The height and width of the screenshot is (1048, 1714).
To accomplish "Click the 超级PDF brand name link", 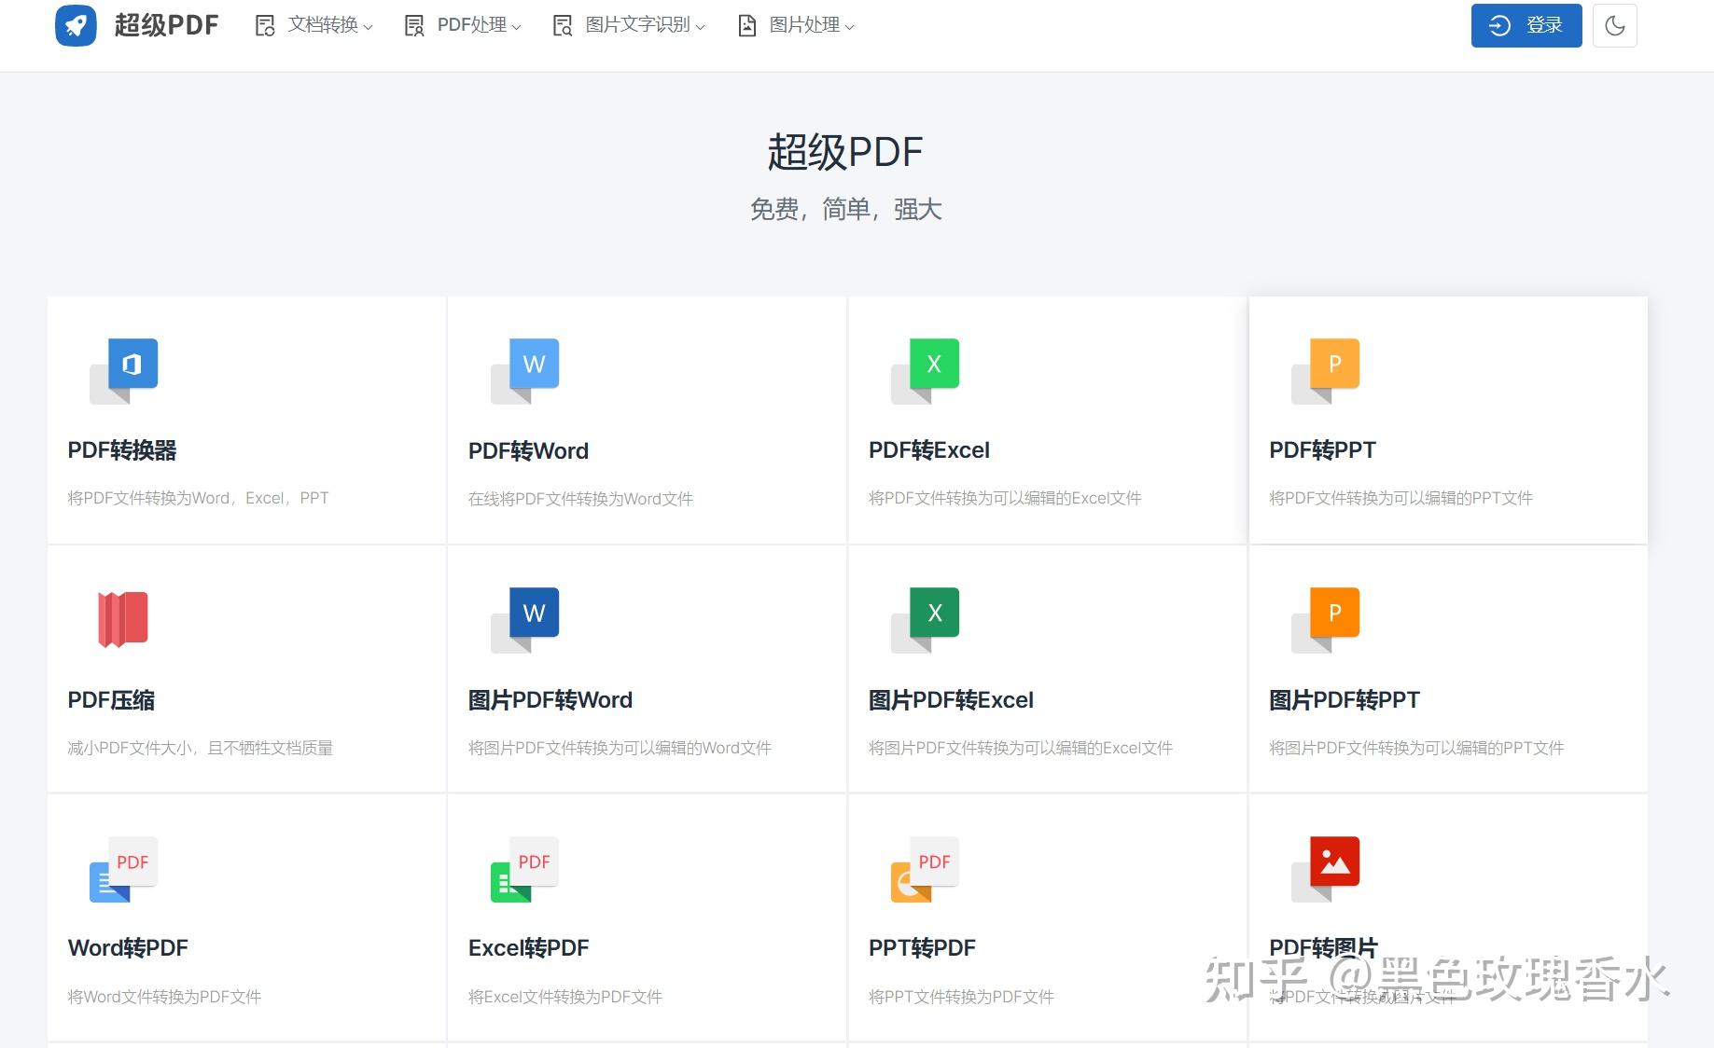I will [167, 25].
